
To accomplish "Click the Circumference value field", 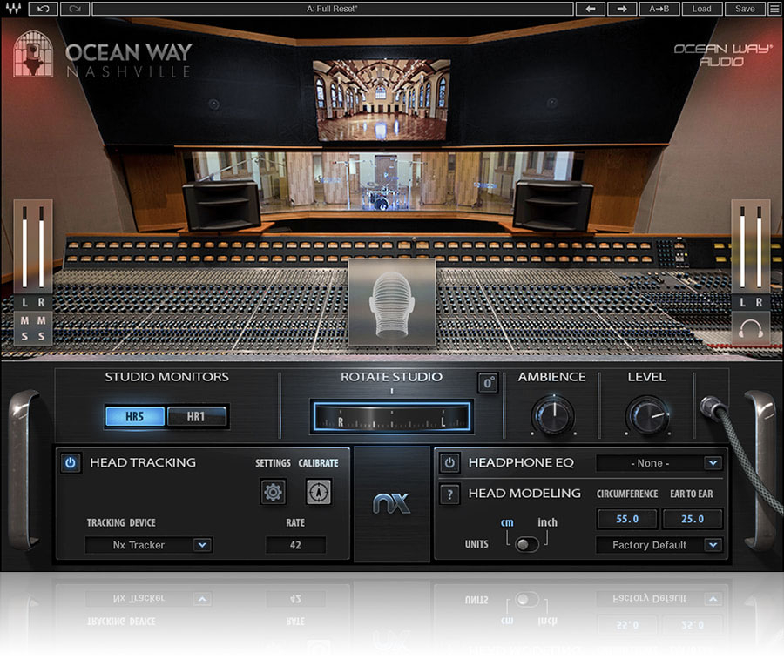I will 627,519.
